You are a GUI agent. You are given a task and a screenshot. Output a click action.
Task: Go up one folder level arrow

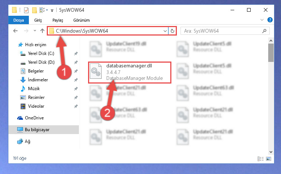coord(42,31)
